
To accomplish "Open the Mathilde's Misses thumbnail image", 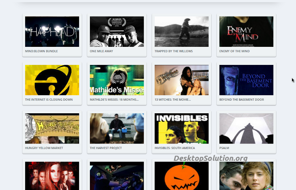I will pos(117,80).
